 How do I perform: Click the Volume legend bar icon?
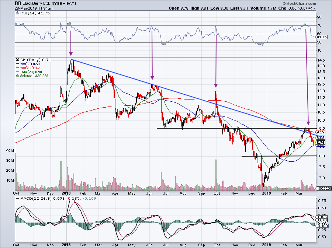[18, 76]
